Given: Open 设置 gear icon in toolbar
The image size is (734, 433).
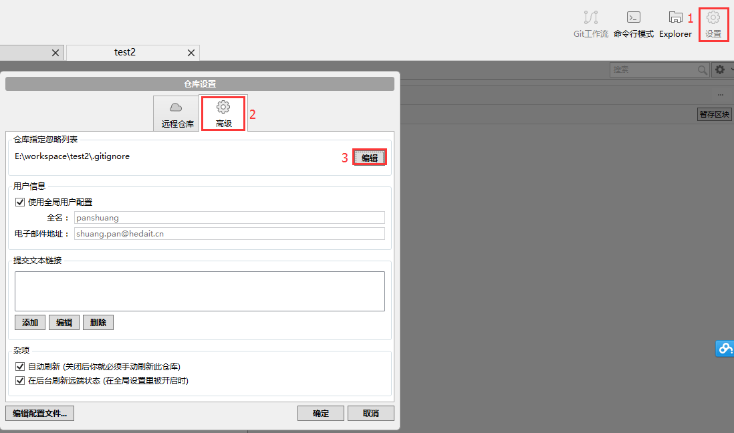Looking at the screenshot, I should (x=713, y=24).
